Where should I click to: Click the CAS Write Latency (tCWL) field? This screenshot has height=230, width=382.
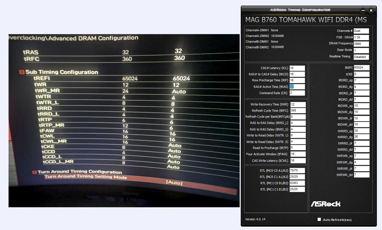tap(298, 161)
